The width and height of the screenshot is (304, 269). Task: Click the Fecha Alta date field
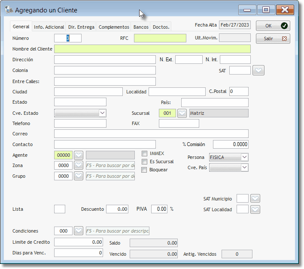click(x=235, y=25)
